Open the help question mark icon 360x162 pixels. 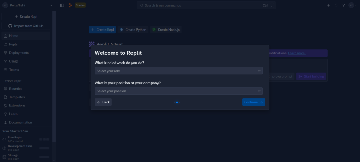point(343,5)
